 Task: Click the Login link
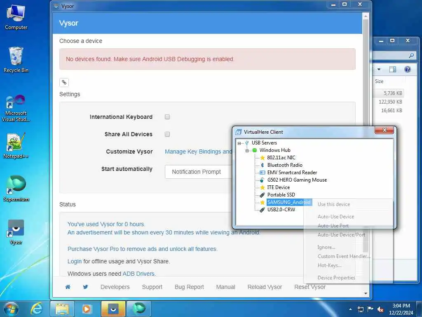tap(75, 261)
